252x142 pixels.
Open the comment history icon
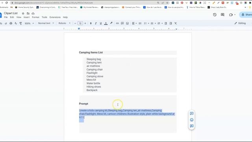[x=222, y=15]
